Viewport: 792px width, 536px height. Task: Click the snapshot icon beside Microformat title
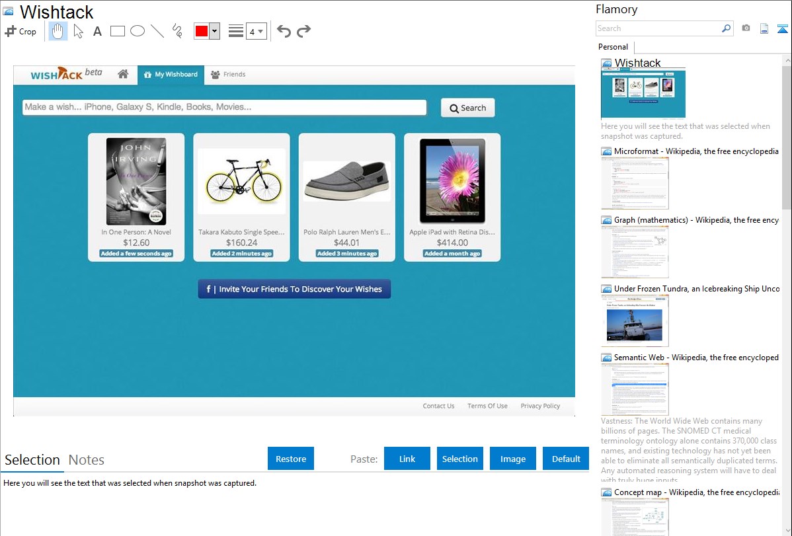606,151
